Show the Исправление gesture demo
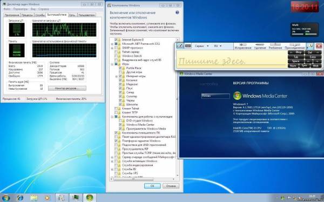Viewport: 324px width, 202px height. point(243,46)
